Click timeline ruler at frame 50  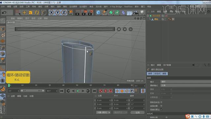click(x=77, y=85)
